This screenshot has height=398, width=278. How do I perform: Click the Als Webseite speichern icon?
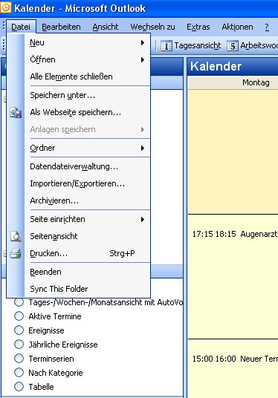pyautogui.click(x=16, y=112)
